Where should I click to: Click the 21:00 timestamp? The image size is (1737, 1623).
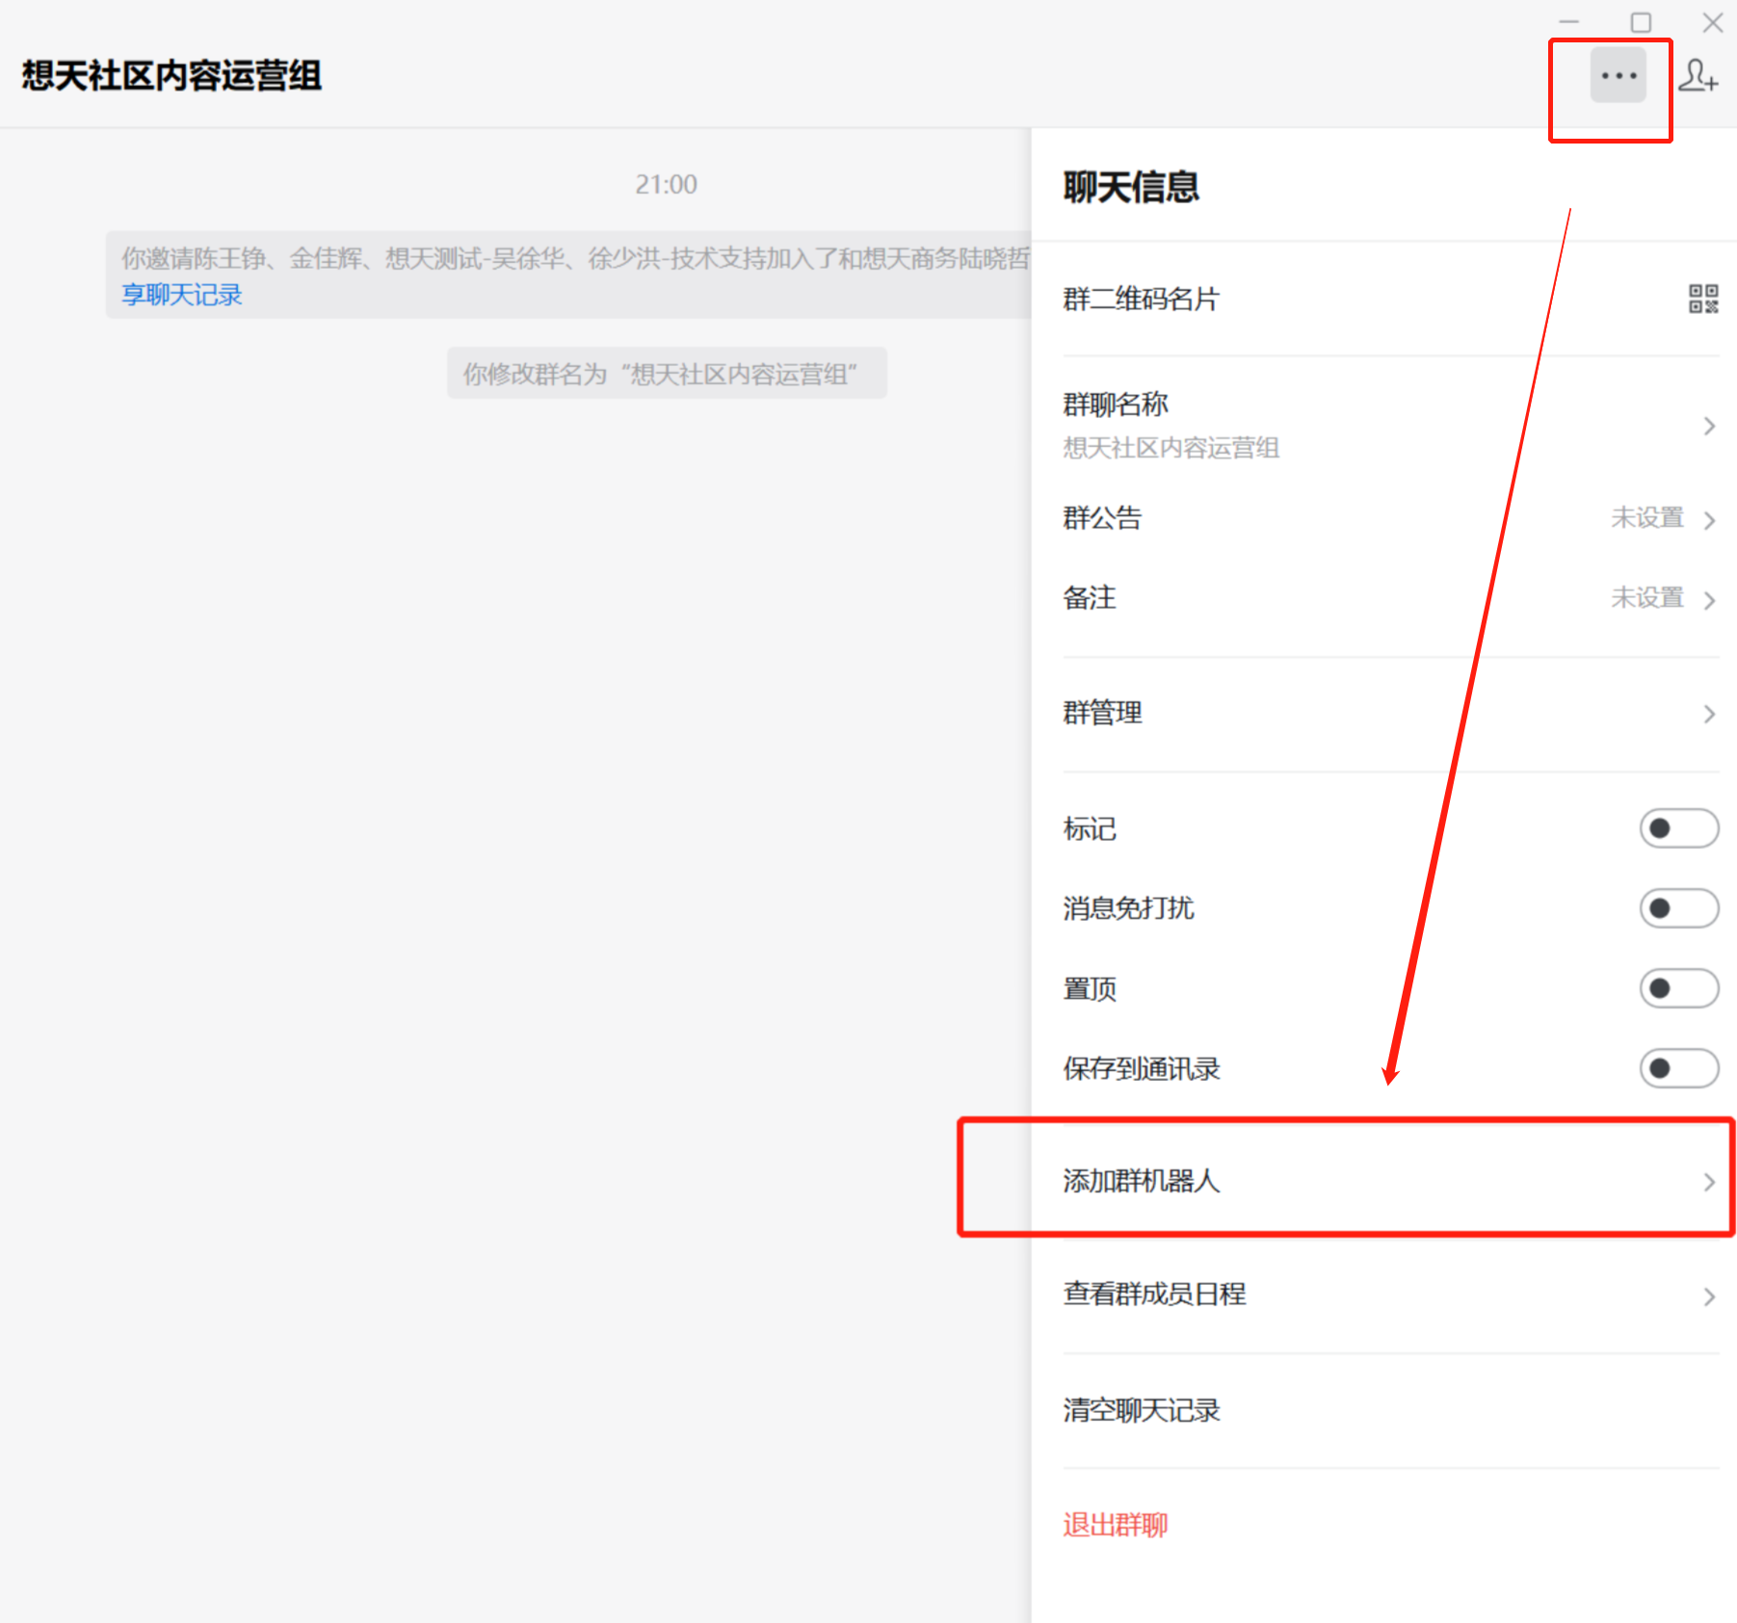(x=666, y=184)
